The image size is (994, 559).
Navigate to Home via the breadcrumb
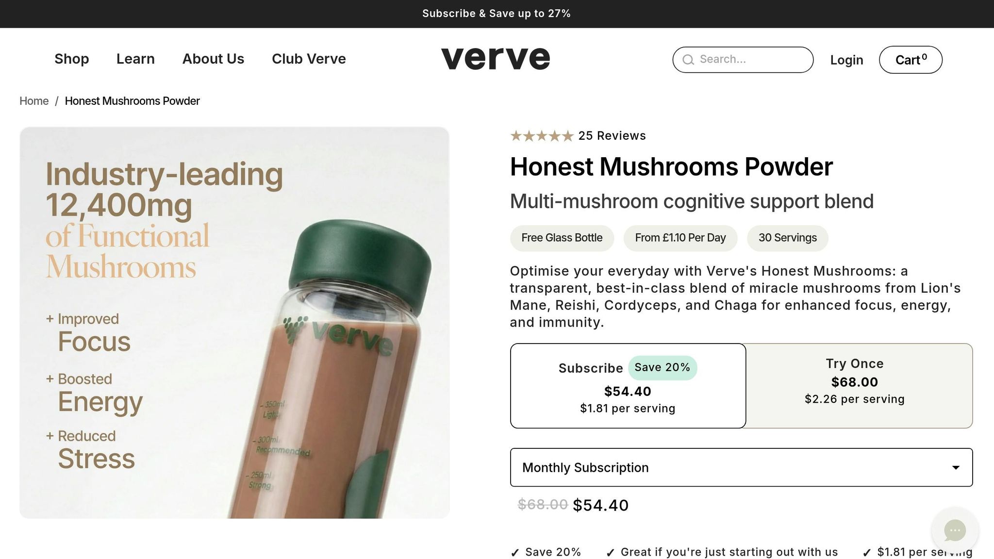(33, 101)
